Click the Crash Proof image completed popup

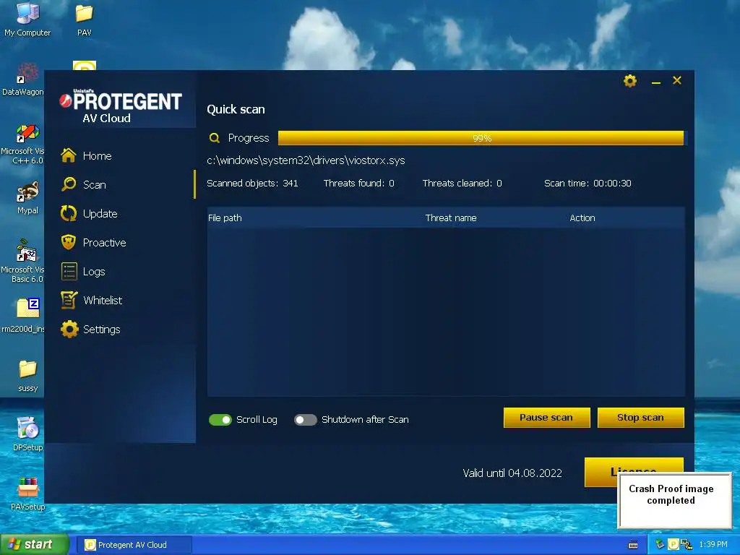pyautogui.click(x=674, y=500)
